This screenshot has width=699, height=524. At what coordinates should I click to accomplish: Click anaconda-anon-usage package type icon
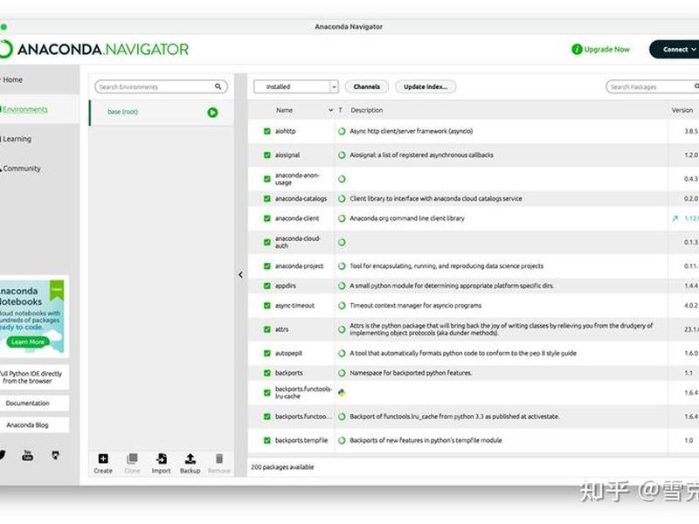pos(342,179)
